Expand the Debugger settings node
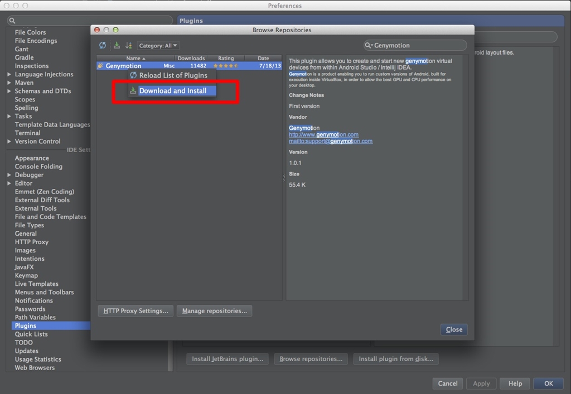 (9, 174)
